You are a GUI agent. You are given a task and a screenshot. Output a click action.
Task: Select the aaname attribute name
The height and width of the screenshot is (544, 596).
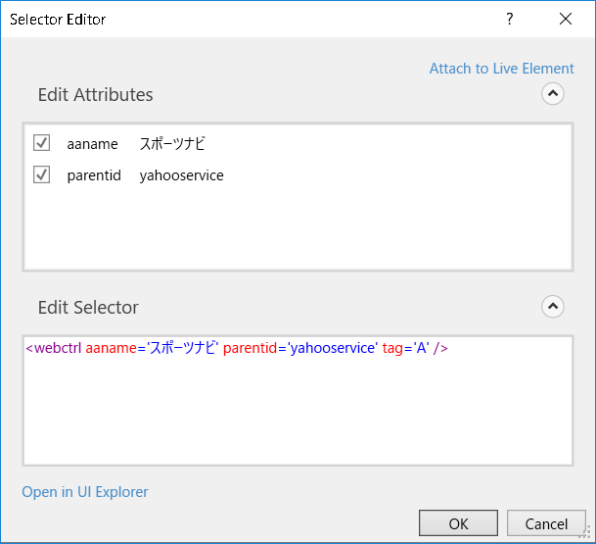pos(92,144)
